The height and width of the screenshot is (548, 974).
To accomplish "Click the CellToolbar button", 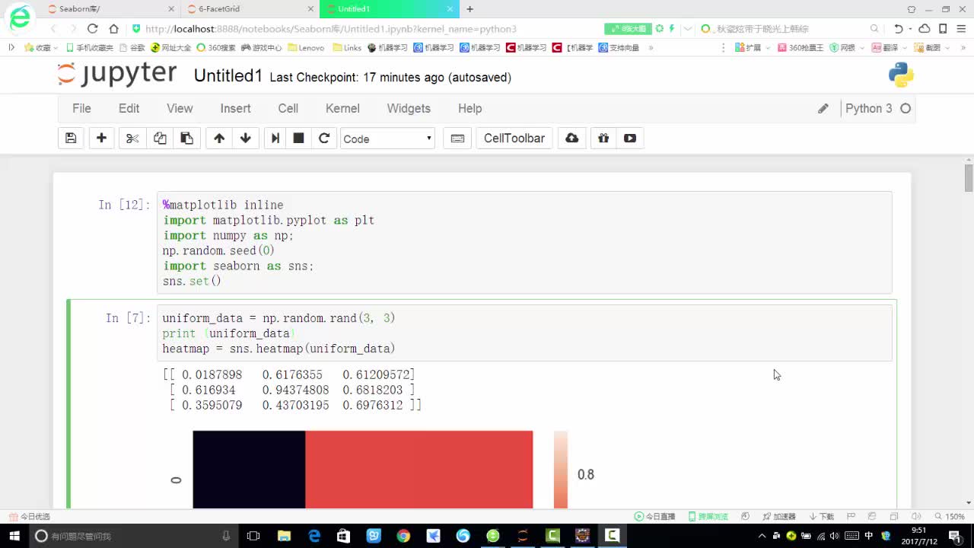I will coord(514,139).
